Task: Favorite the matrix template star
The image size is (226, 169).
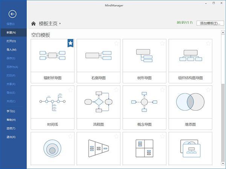Action: [x=162, y=136]
